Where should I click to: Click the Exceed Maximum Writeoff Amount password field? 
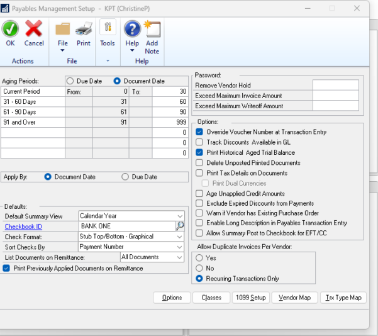(336, 106)
